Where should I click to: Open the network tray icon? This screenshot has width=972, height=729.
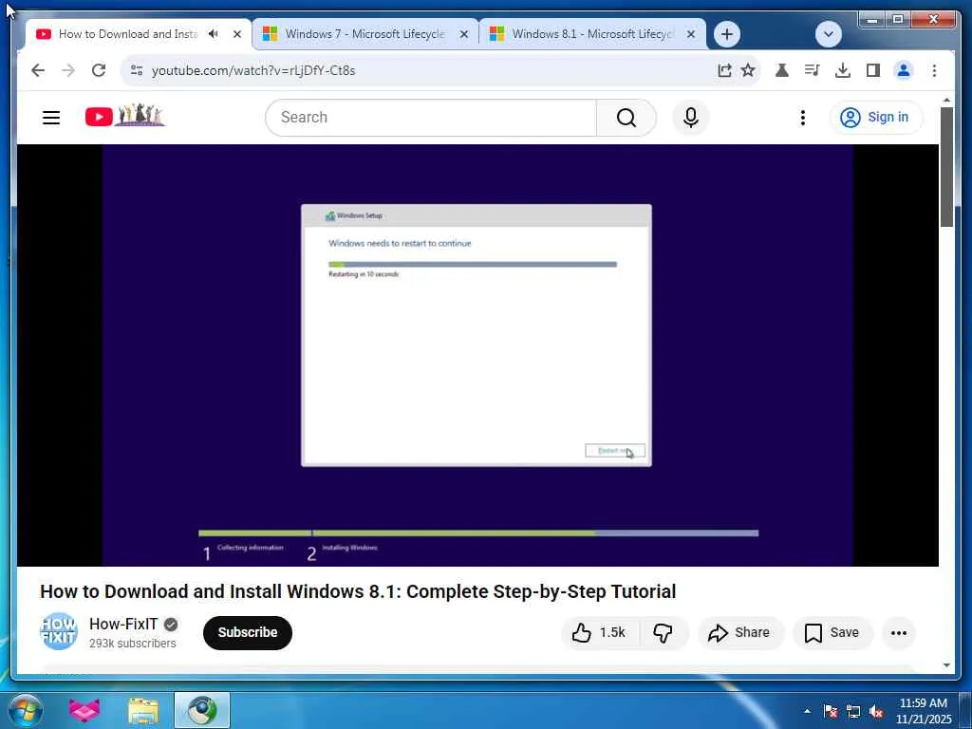[x=853, y=711]
